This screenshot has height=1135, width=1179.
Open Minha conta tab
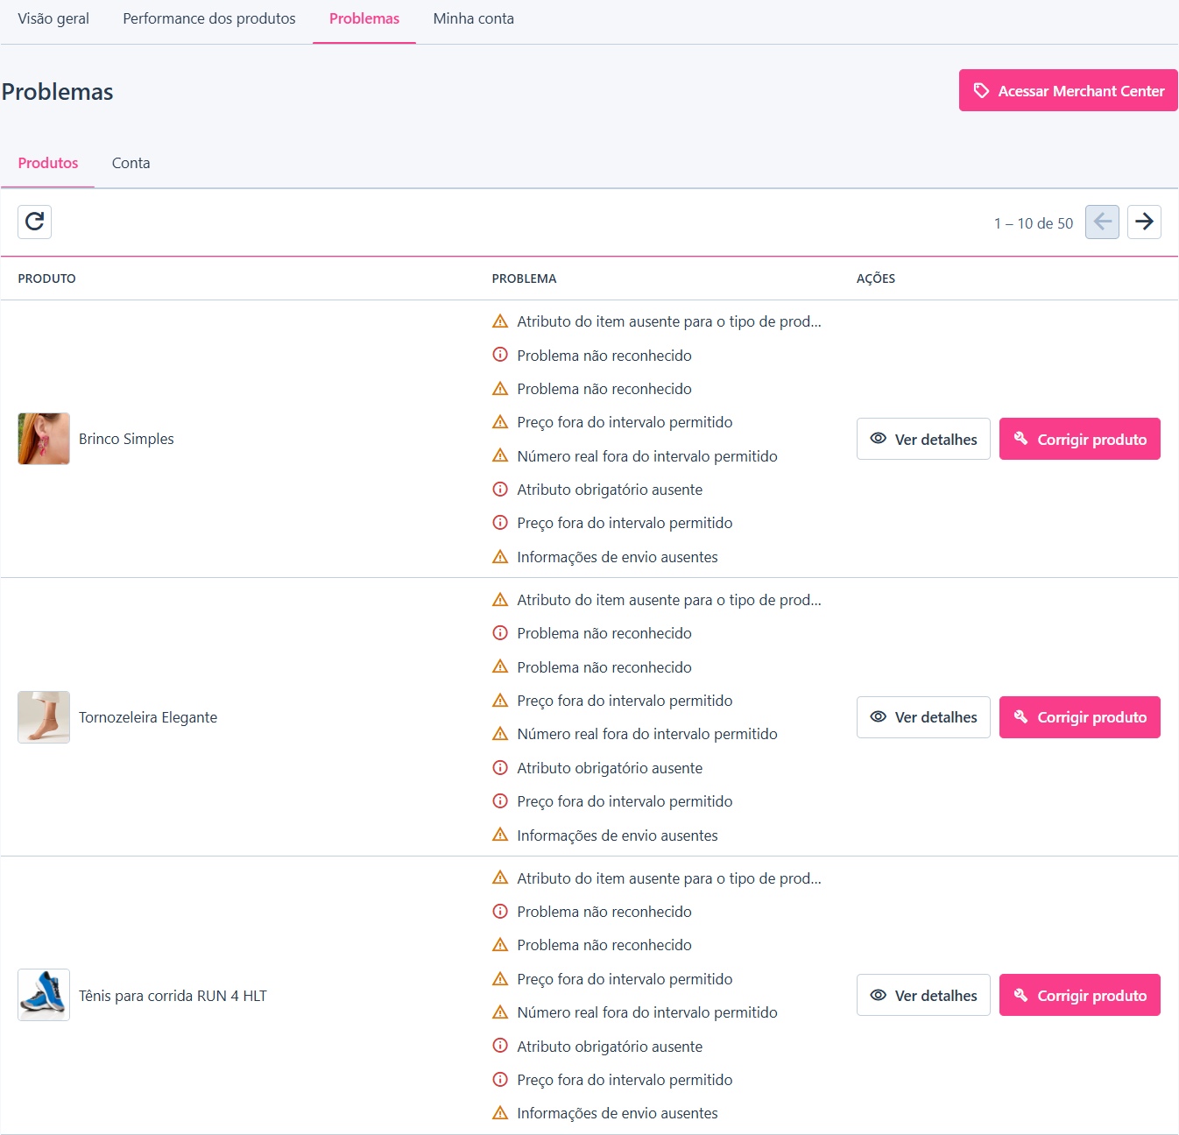pos(474,18)
